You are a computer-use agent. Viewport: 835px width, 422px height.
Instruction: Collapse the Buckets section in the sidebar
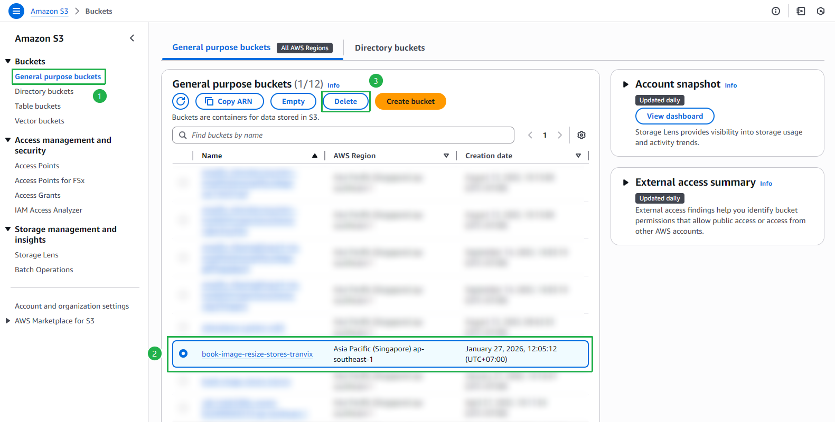pyautogui.click(x=8, y=61)
